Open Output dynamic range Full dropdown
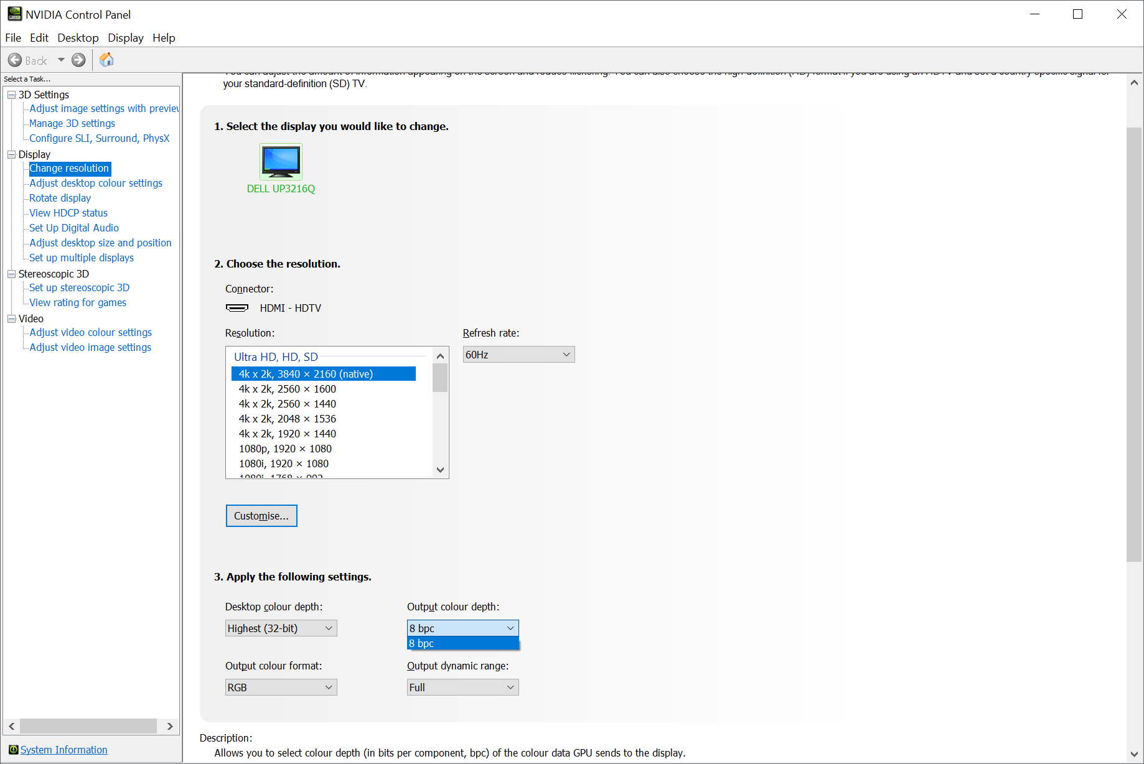The image size is (1144, 764). 462,687
